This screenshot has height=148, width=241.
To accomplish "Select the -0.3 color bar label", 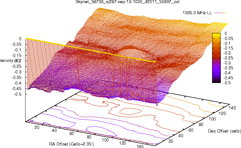I will click(227, 63).
